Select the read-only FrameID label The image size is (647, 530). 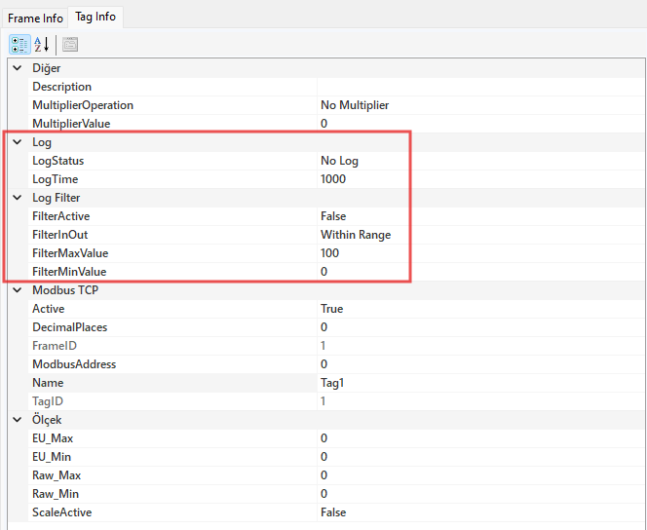pyautogui.click(x=55, y=346)
